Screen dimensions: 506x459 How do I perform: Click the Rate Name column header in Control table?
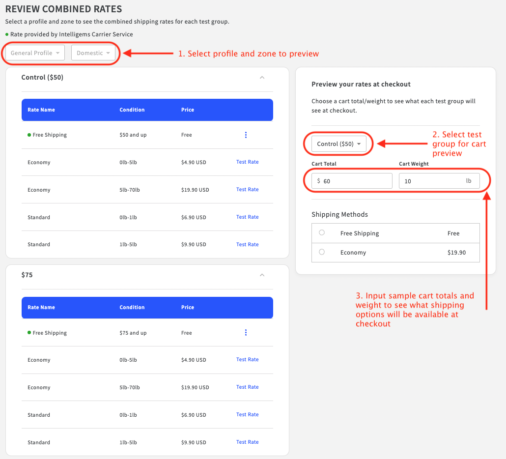[41, 110]
